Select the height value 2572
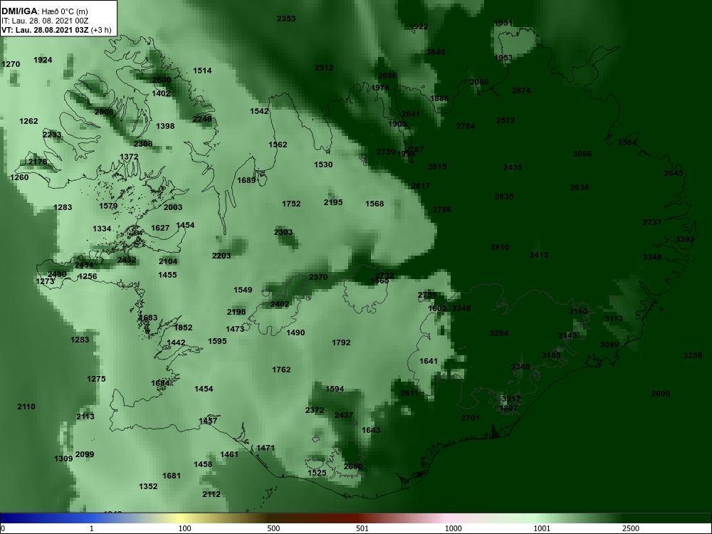 point(506,120)
